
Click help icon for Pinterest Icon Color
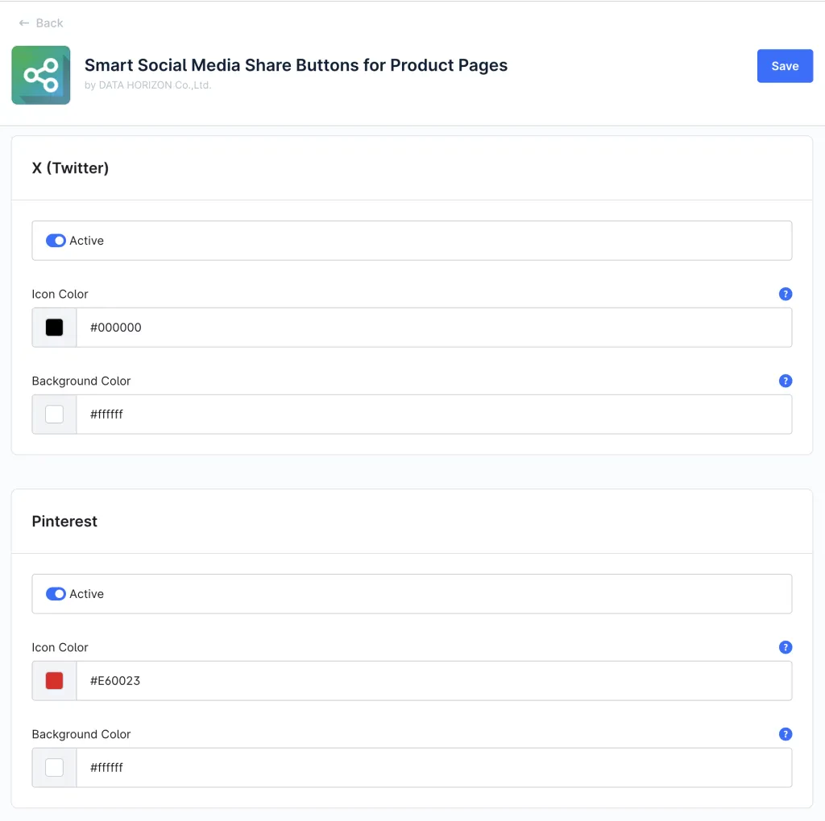(786, 647)
